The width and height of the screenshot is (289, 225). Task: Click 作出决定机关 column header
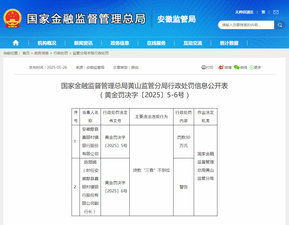coord(206,117)
